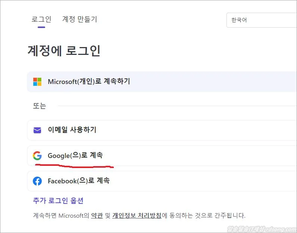This screenshot has width=297, height=233.
Task: Open the Microsoft 약관 link
Action: [97, 215]
